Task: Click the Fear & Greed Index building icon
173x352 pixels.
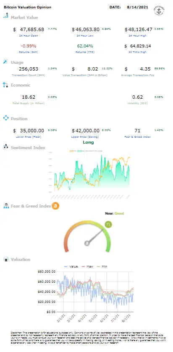Action: [6, 206]
